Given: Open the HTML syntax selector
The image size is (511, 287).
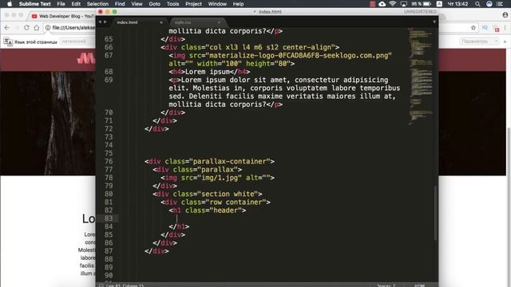Looking at the screenshot, I should click(419, 285).
